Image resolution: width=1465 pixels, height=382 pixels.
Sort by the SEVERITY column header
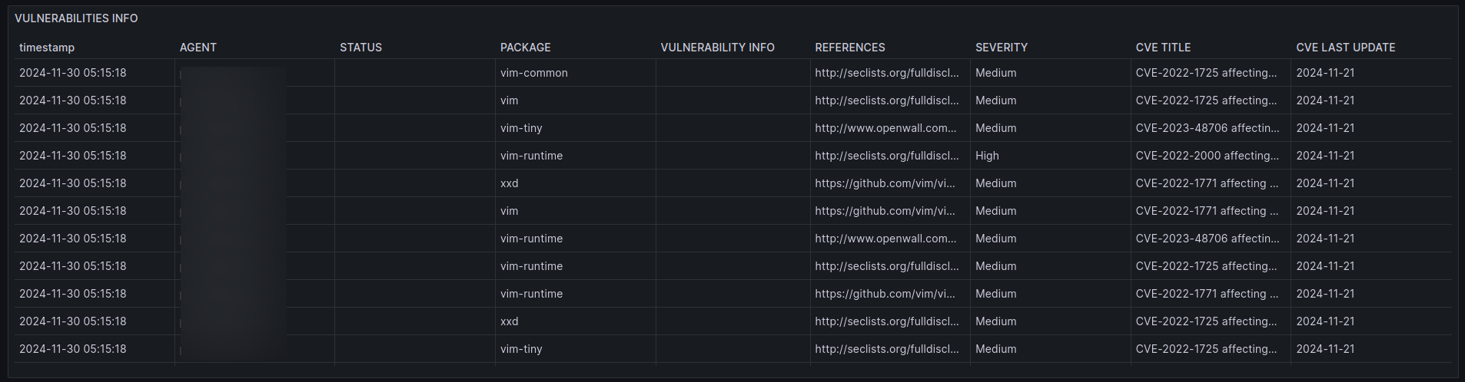click(x=1001, y=48)
